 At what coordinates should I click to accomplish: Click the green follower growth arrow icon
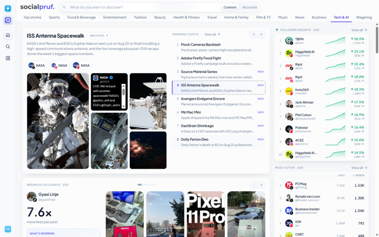pos(277,30)
